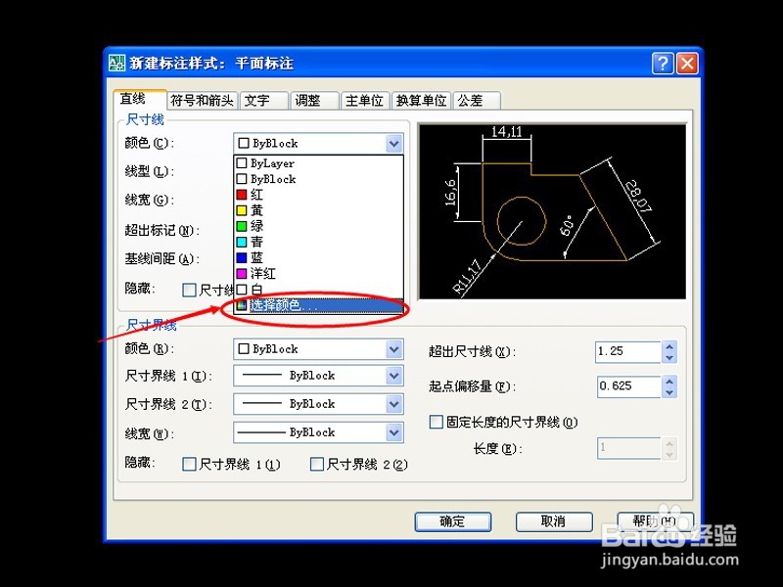
Task: Click the 确定 button to confirm
Action: [452, 521]
